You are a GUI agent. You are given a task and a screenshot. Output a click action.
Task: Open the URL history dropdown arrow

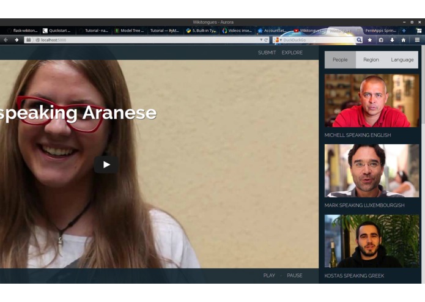click(261, 40)
